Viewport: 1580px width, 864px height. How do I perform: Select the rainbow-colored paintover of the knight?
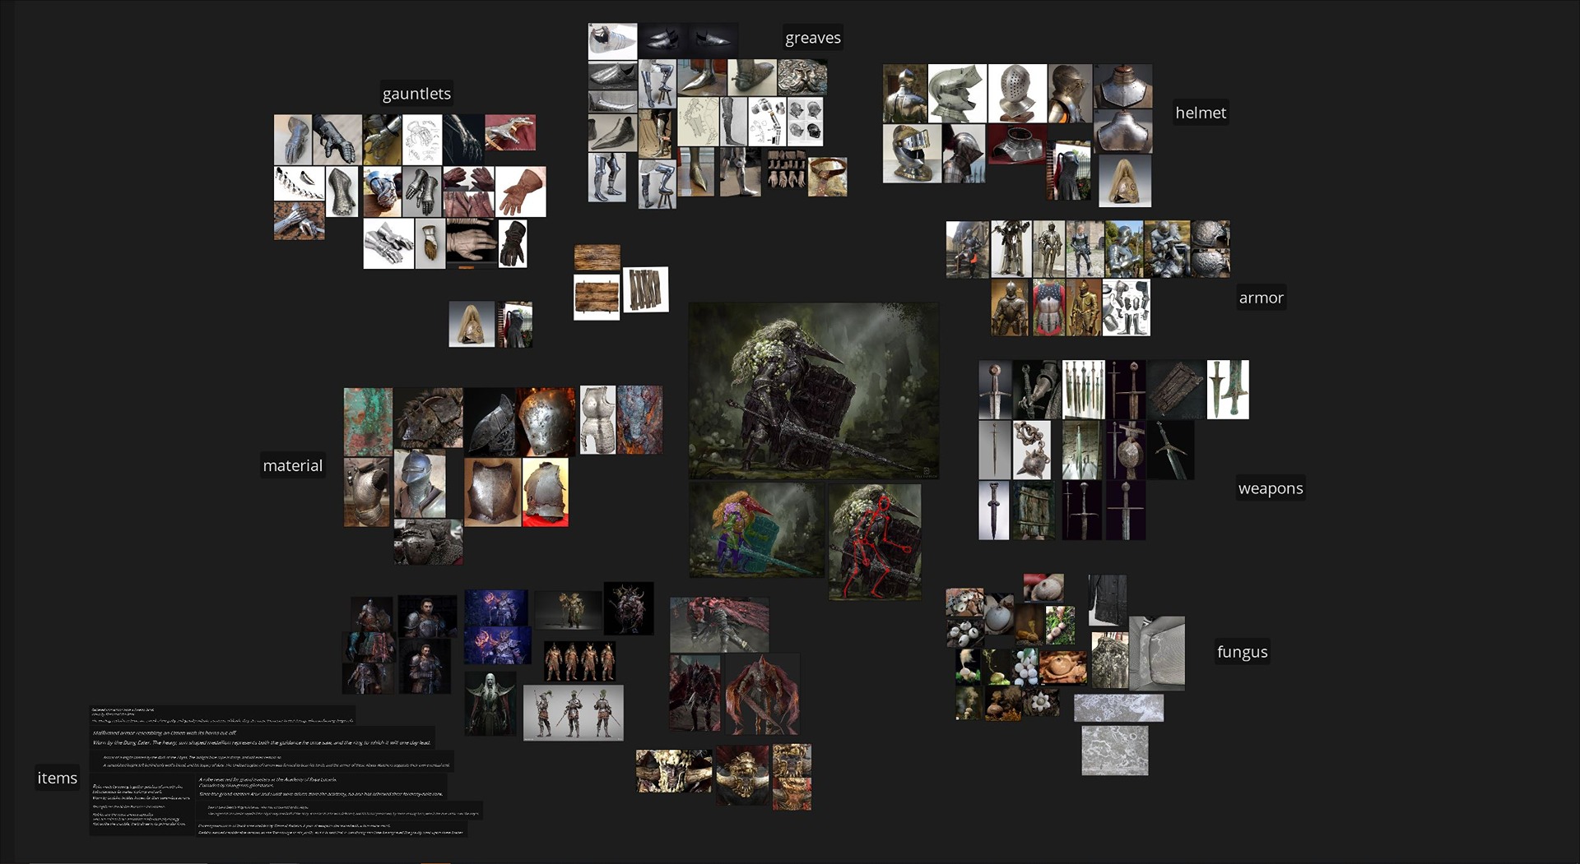point(757,529)
